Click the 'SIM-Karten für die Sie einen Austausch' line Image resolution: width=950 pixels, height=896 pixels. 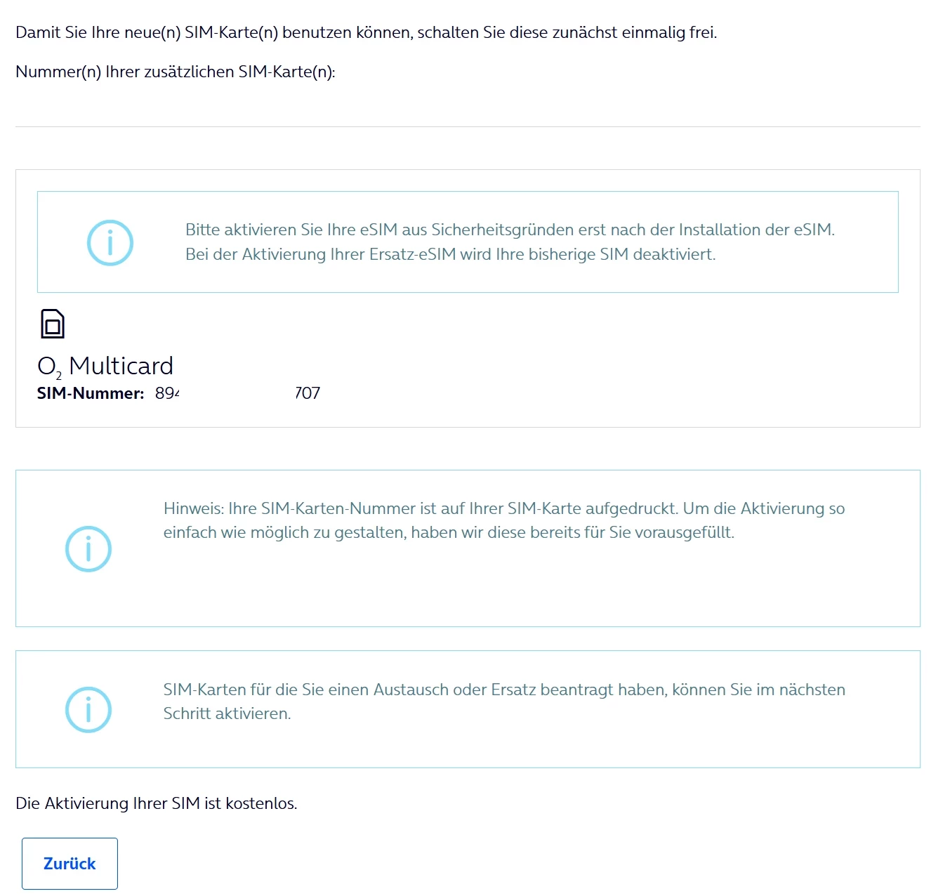coord(503,690)
